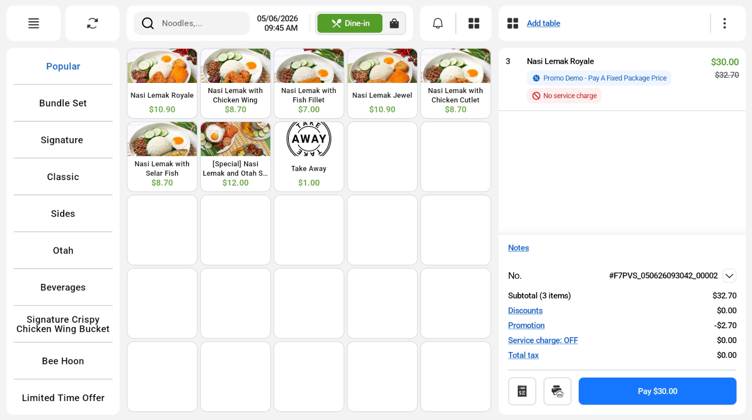Open the notifications bell
Viewport: 752px width, 420px height.
[x=438, y=23]
